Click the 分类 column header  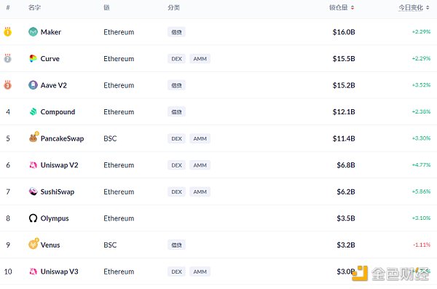173,7
